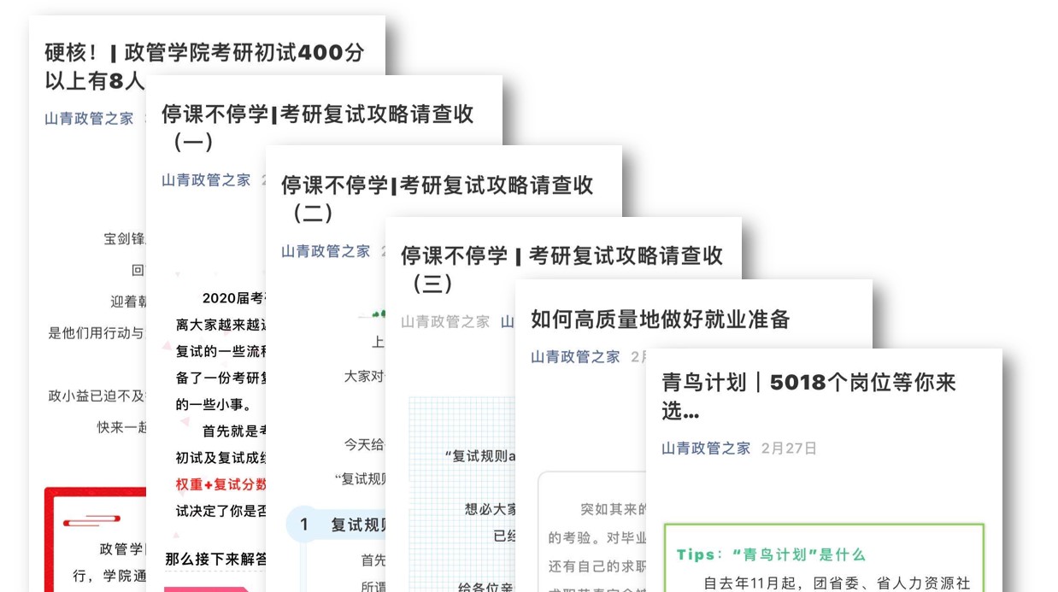Screen dimensions: 1058x592
Task: Click the red bordered notice box in 硬核 article
Action: [x=94, y=538]
